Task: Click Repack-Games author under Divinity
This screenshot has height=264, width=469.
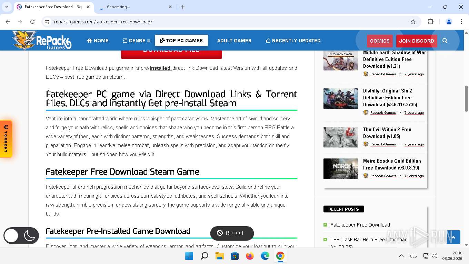Action: (x=383, y=113)
